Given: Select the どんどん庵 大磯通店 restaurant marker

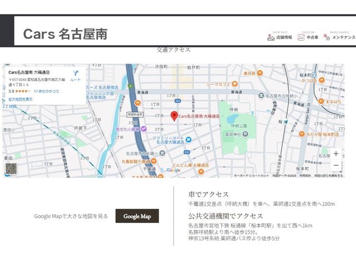Looking at the screenshot, I should click(x=201, y=171).
